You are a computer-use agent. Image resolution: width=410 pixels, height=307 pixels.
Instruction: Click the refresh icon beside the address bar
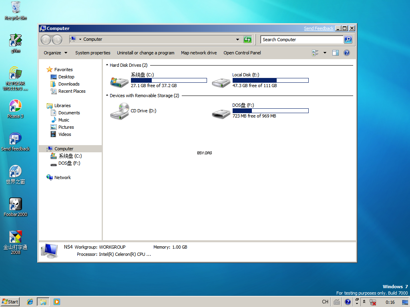coord(247,40)
